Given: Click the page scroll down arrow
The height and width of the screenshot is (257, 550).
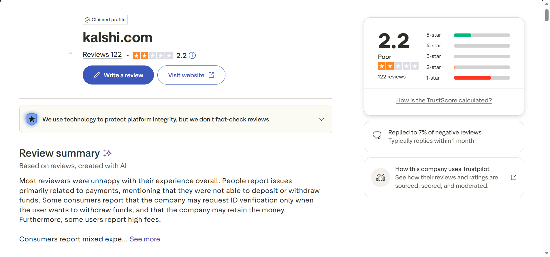Looking at the screenshot, I should click(x=547, y=253).
